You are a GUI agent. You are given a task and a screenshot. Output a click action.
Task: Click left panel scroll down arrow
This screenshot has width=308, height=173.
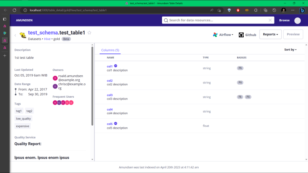pos(92,160)
